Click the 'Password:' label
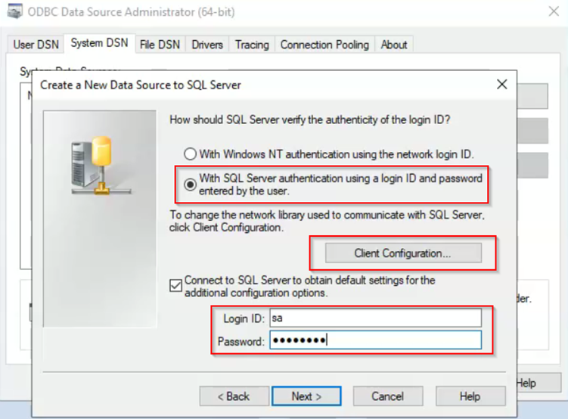The height and width of the screenshot is (419, 568). click(x=241, y=341)
